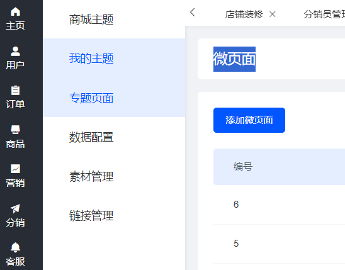345x270 pixels.
Task: Switch to the 分销员管理 tab
Action: 324,14
